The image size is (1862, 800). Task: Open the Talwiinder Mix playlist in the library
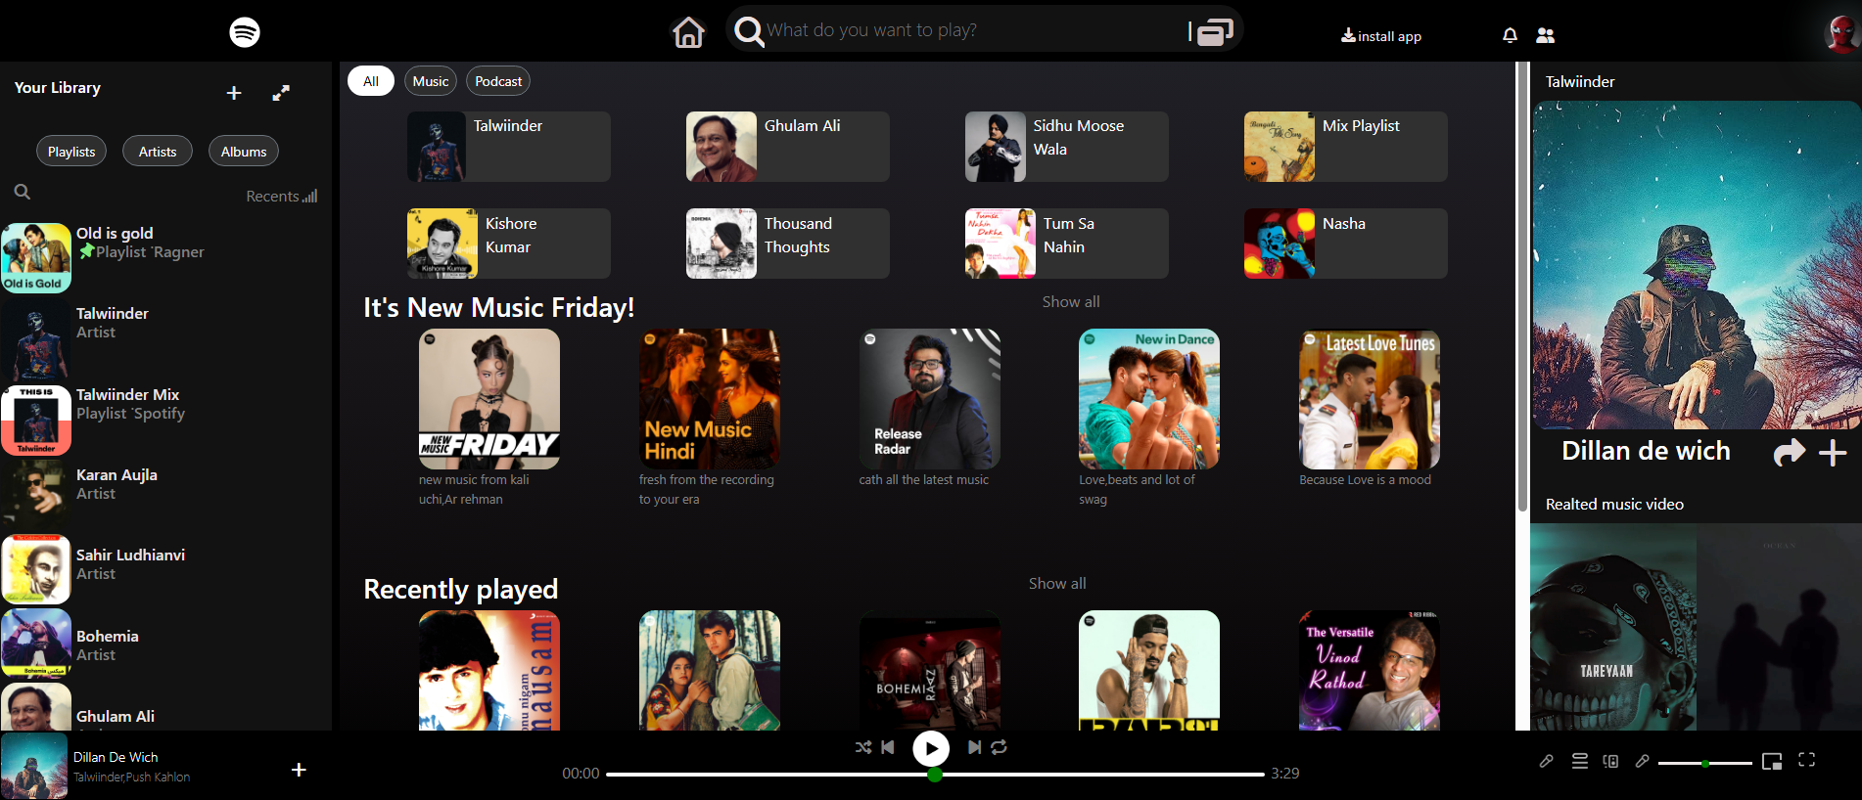pos(166,421)
